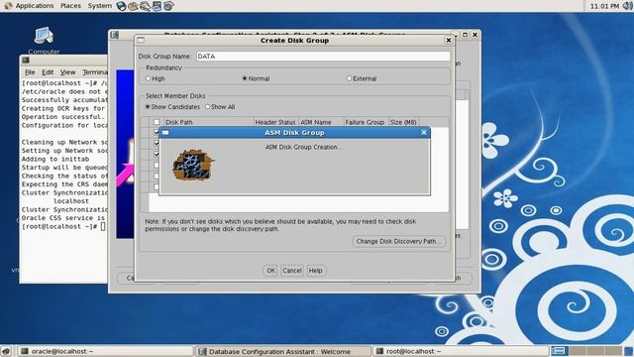Click the terminal window title bar icon
The height and width of the screenshot is (357, 634).
pos(26,59)
